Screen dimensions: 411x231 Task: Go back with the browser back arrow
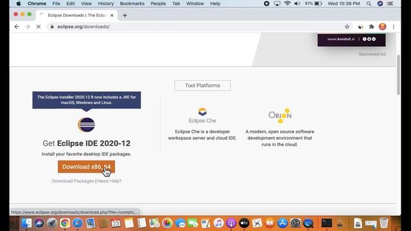click(17, 27)
